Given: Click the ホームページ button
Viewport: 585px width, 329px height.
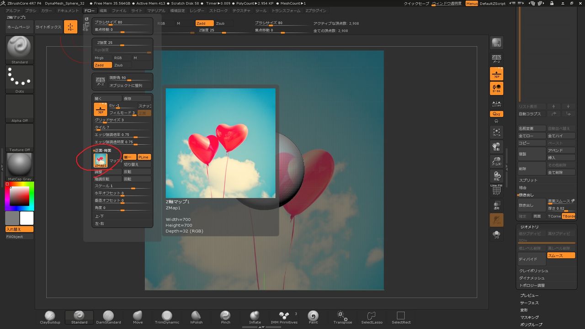Looking at the screenshot, I should (x=19, y=27).
